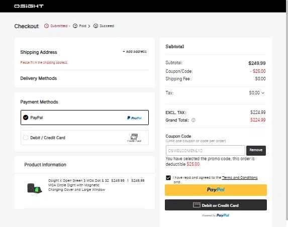Remove the applied coupon code
This screenshot has height=227, width=288.
pyautogui.click(x=256, y=151)
